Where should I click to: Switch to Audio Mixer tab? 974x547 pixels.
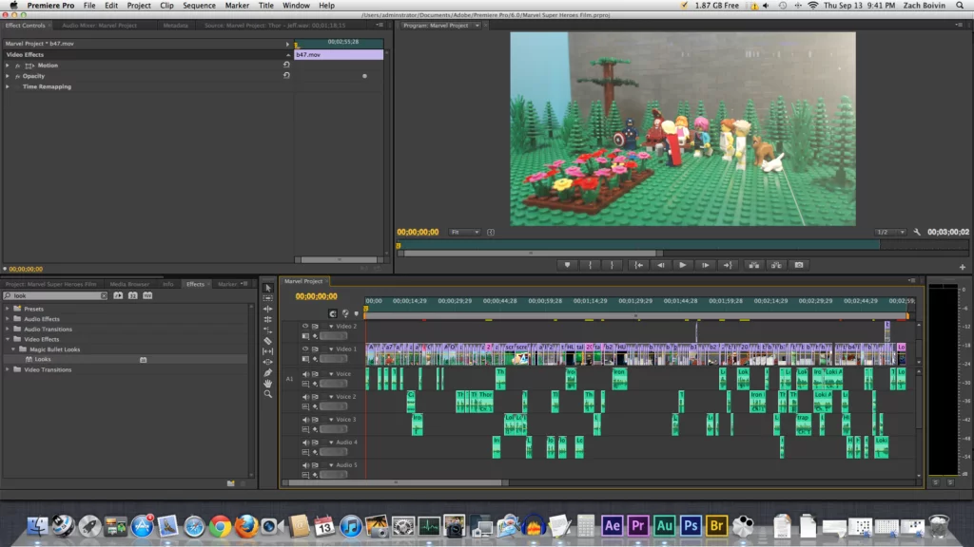(99, 26)
